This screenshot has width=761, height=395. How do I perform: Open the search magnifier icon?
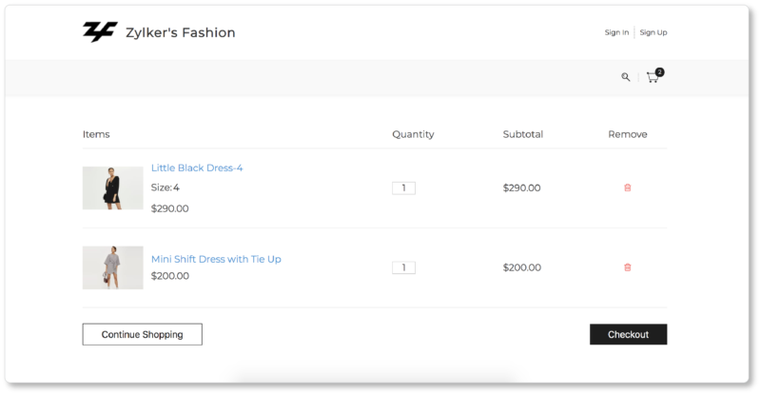pyautogui.click(x=626, y=77)
